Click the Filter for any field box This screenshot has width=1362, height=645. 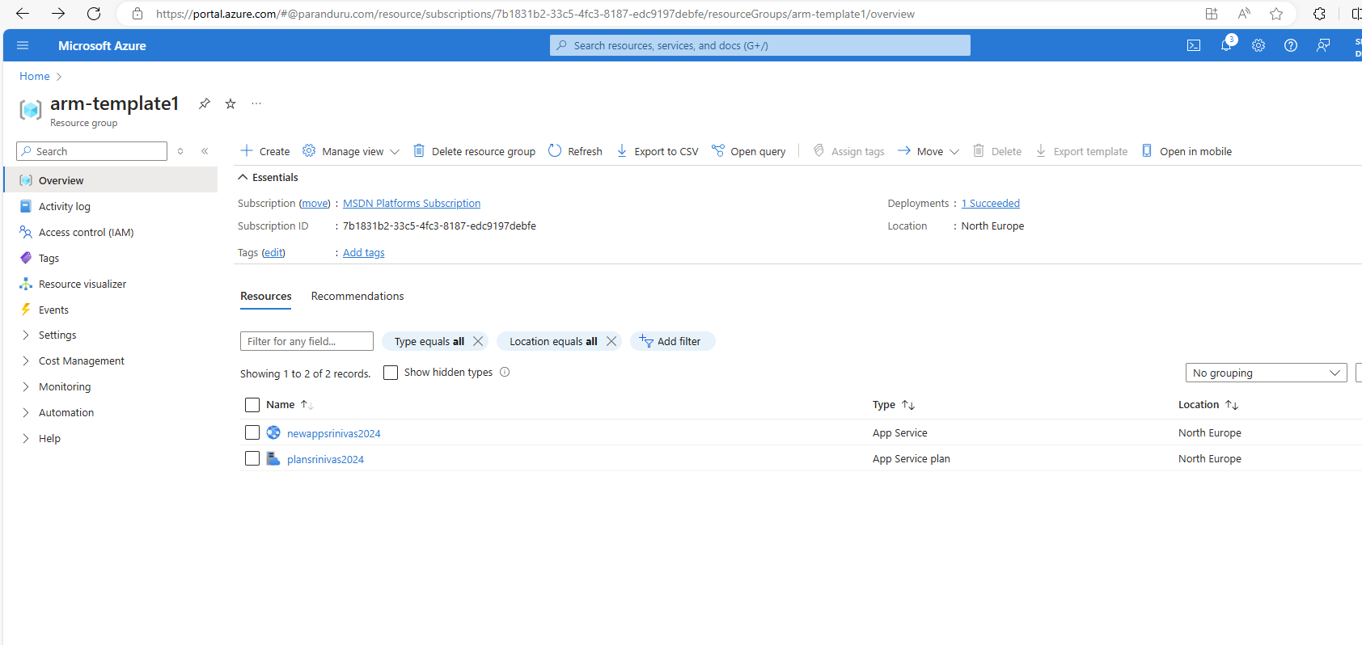pyautogui.click(x=307, y=341)
